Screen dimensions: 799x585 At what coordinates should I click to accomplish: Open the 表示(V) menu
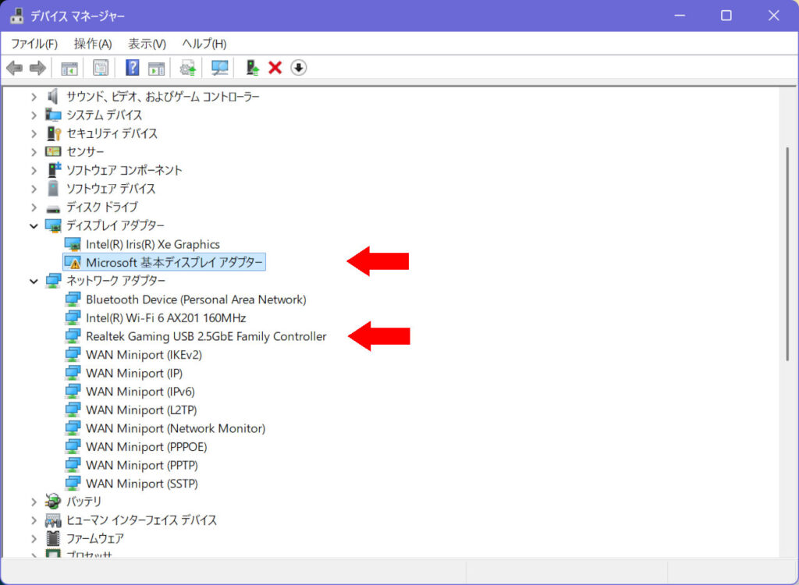click(x=147, y=44)
